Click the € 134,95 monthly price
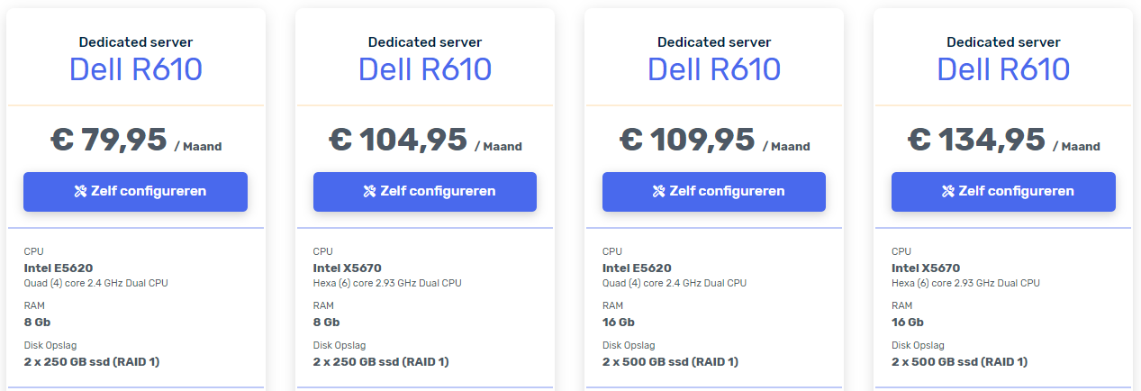The width and height of the screenshot is (1141, 391). point(976,140)
